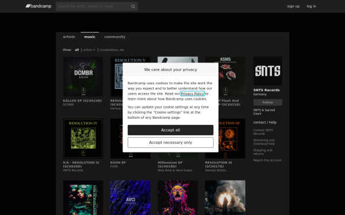This screenshot has width=345, height=215.
Task: Open Shipping and returns link
Action: (263, 152)
